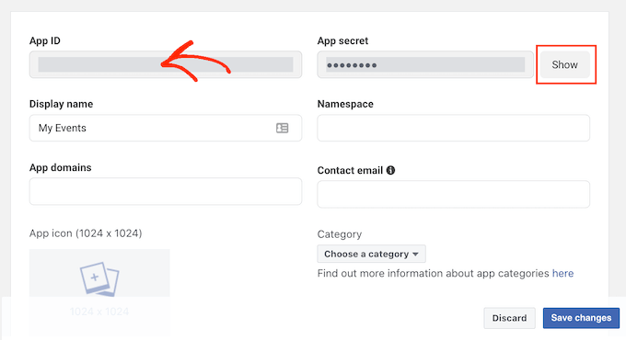
Task: Follow the 'here' link about app categories
Action: (x=562, y=274)
